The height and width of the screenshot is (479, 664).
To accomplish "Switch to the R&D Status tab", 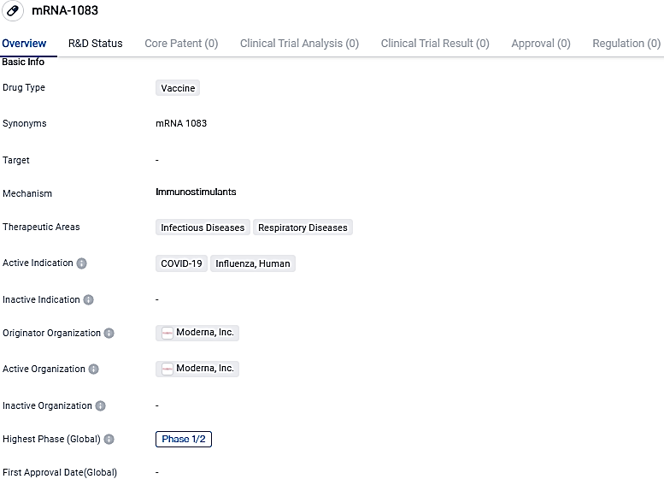I will (x=96, y=44).
